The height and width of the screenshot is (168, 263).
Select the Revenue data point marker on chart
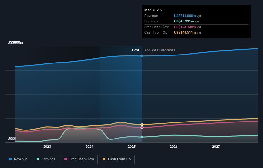click(x=142, y=56)
